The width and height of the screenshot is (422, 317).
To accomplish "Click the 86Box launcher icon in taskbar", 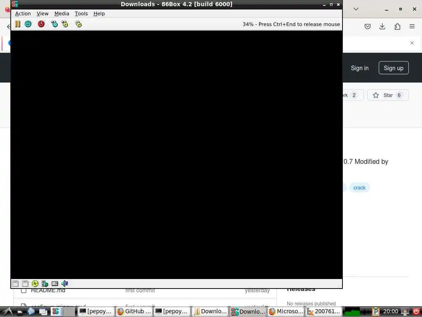I will pos(56,312).
